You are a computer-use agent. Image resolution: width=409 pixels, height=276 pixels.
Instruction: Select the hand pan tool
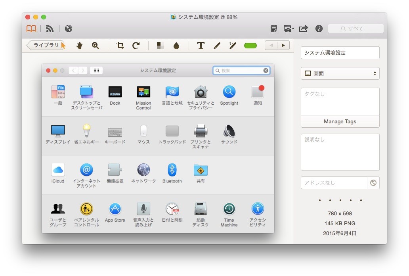pyautogui.click(x=79, y=46)
